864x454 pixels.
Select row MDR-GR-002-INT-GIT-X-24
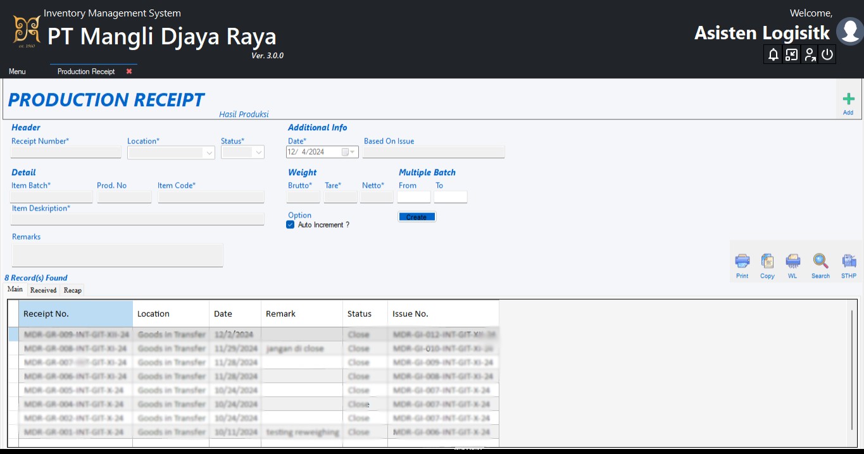point(254,418)
